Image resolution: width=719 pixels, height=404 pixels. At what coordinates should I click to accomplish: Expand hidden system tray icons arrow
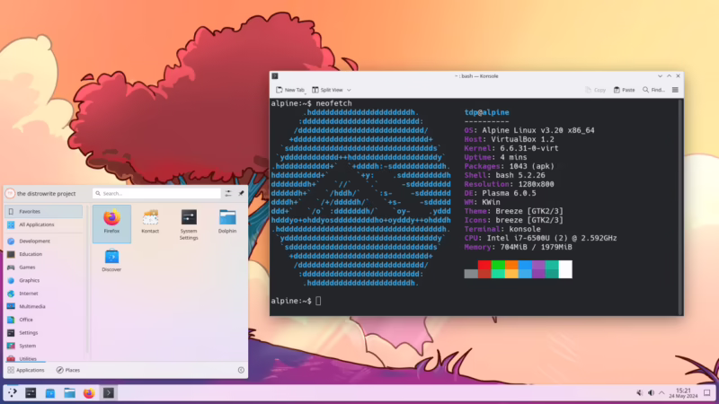pos(661,393)
